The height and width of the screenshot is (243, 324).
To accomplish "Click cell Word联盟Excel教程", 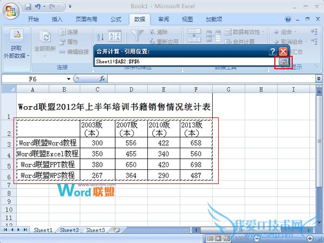I will 49,154.
